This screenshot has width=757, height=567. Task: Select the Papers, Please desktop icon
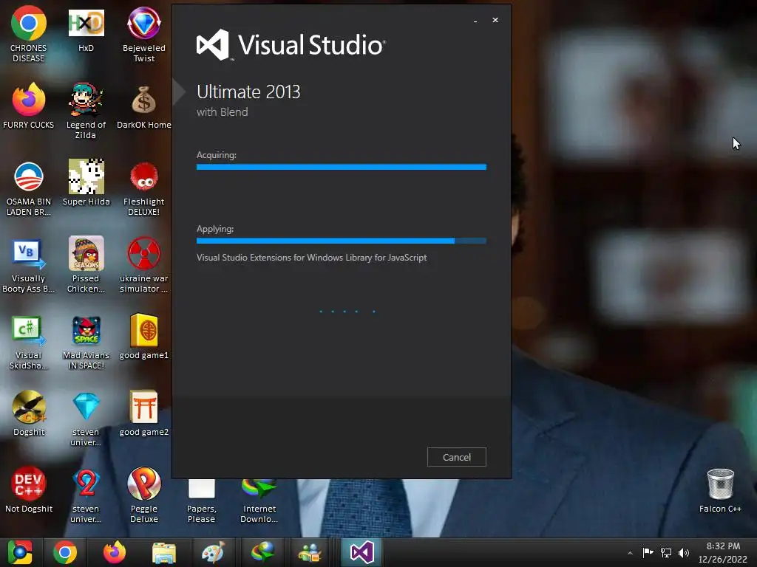point(201,500)
